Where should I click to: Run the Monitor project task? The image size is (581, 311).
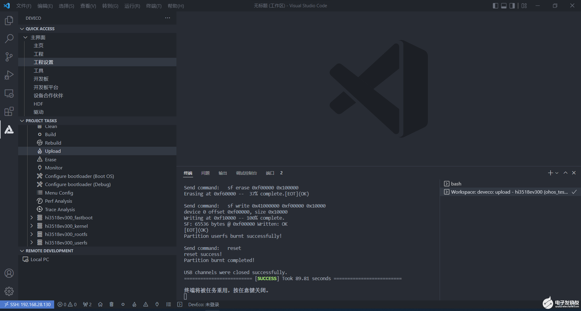(x=97, y=168)
